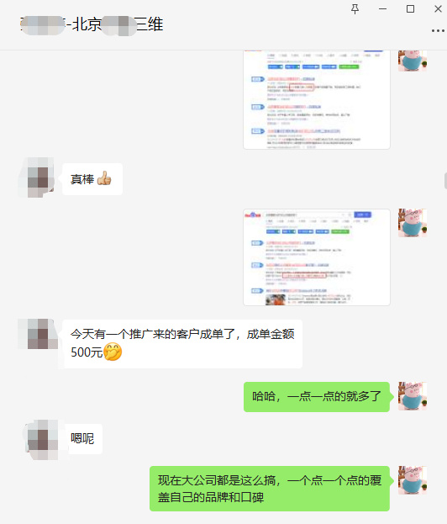
Task: Minimize the chat window
Action: (x=382, y=9)
